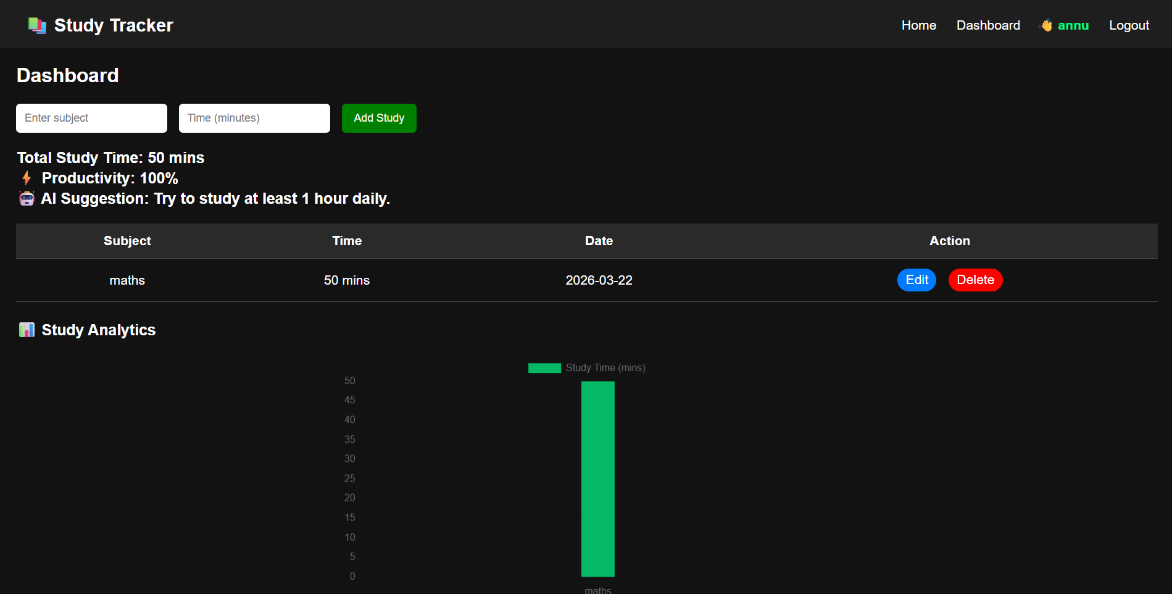1172x594 pixels.
Task: Edit the maths study entry
Action: point(916,280)
